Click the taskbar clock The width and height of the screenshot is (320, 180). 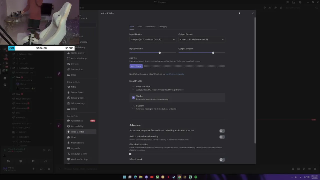point(314,177)
